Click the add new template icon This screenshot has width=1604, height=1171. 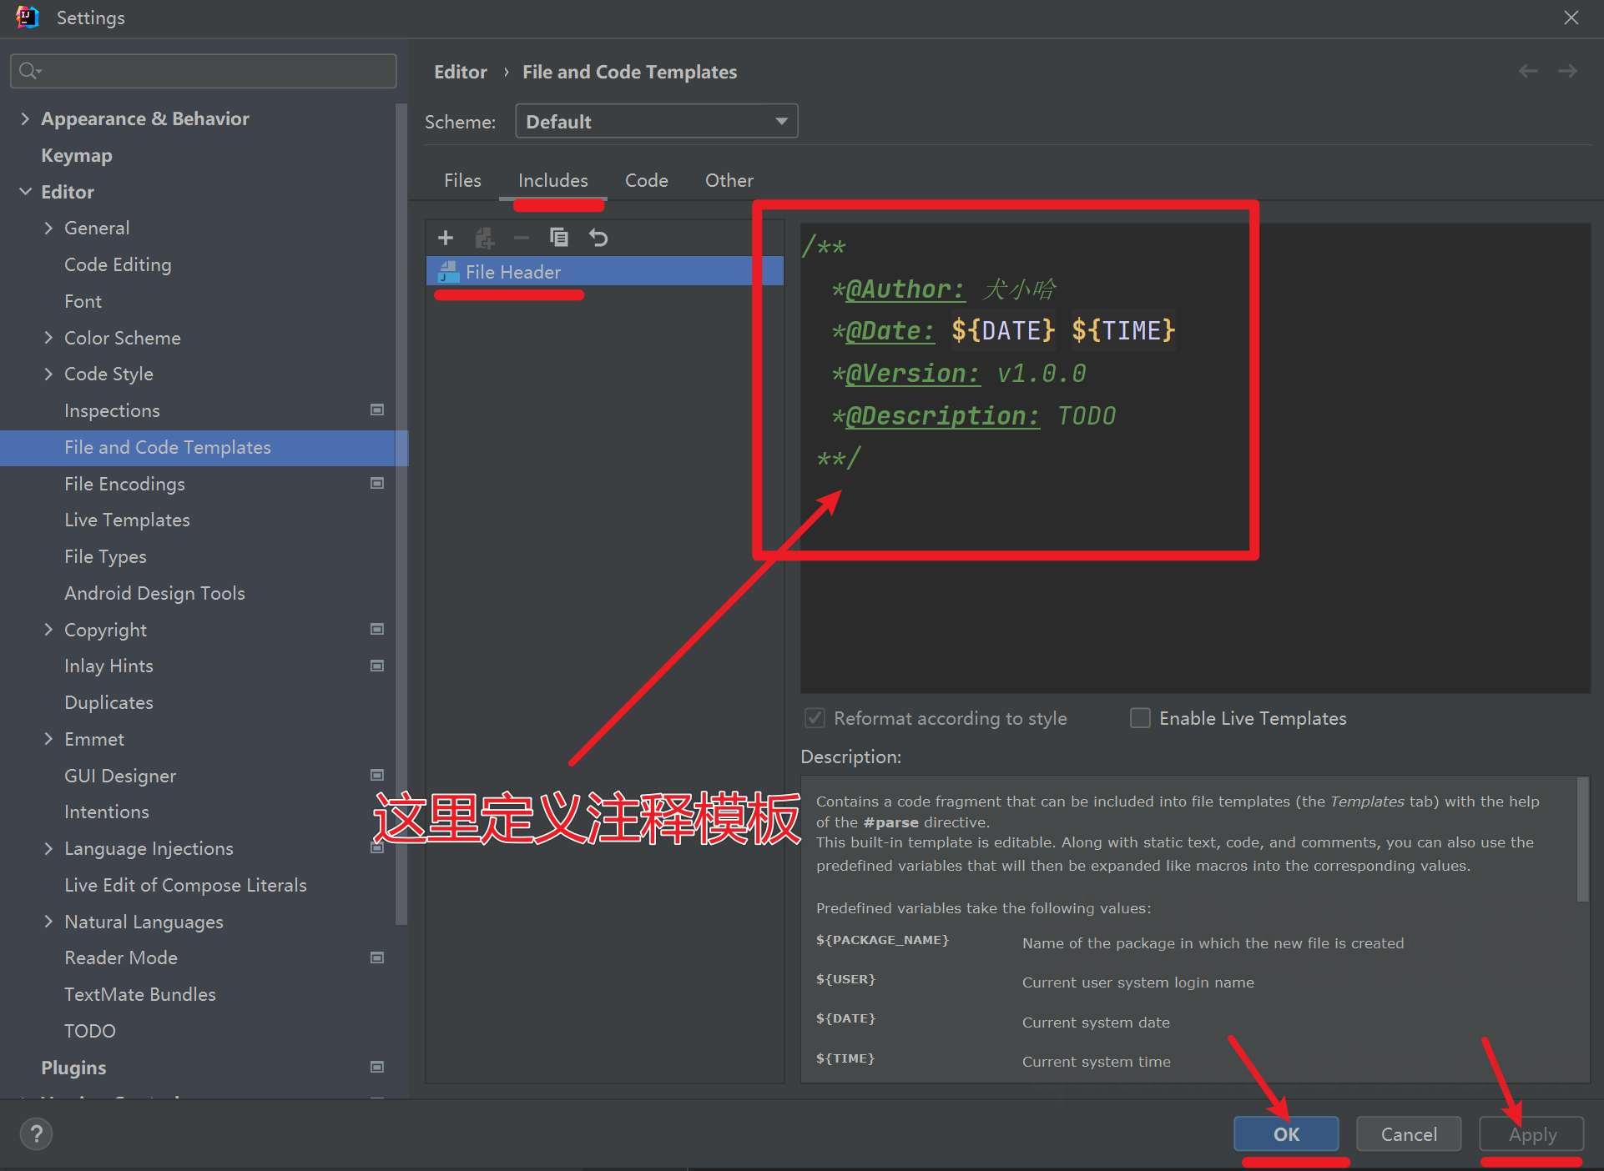[x=445, y=236]
